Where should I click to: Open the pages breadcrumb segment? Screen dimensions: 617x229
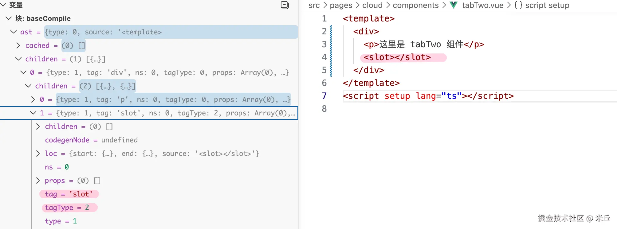pos(341,5)
